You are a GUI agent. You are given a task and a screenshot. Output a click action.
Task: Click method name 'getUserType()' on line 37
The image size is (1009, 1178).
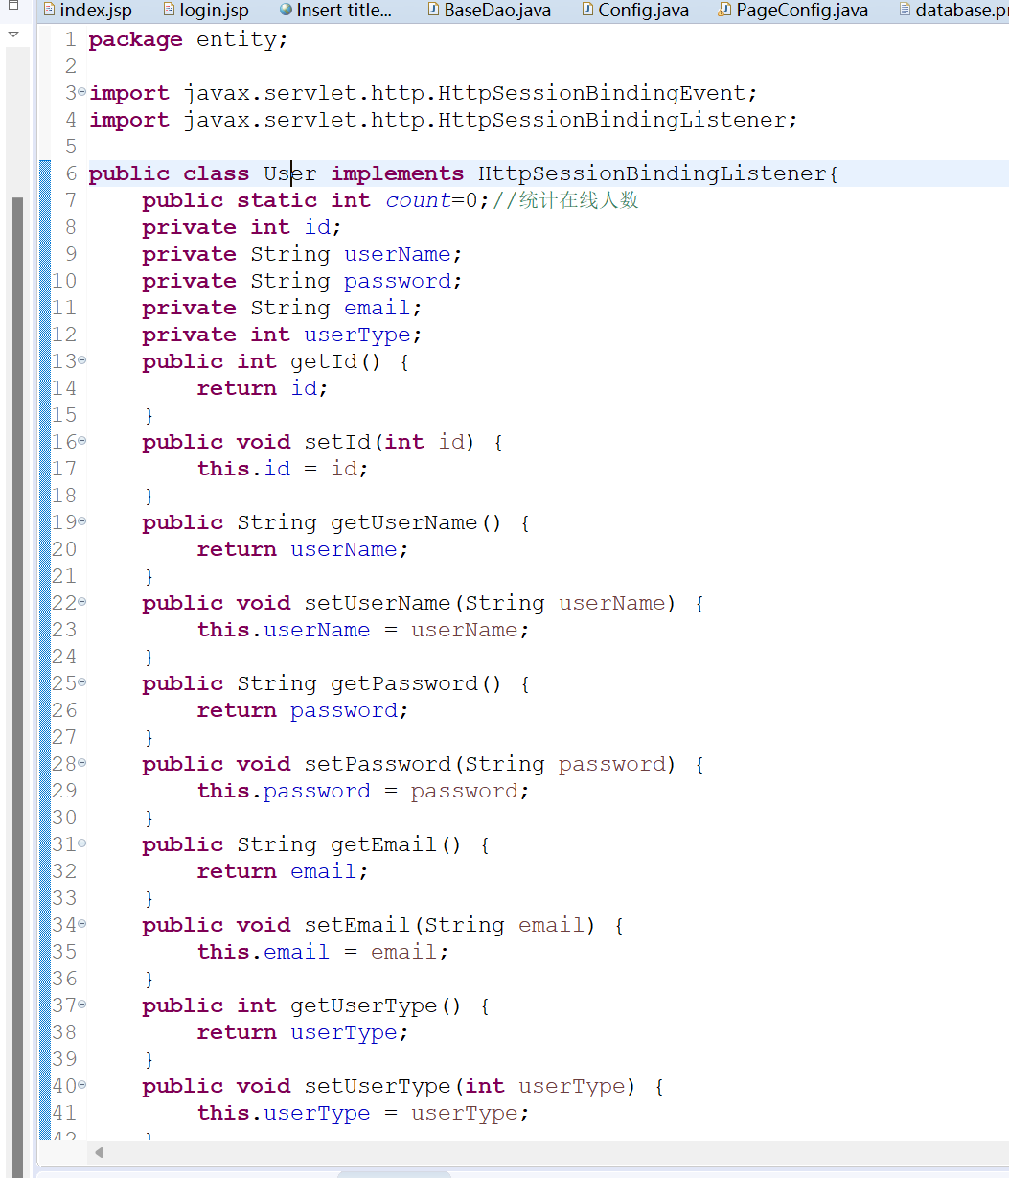tap(377, 1006)
